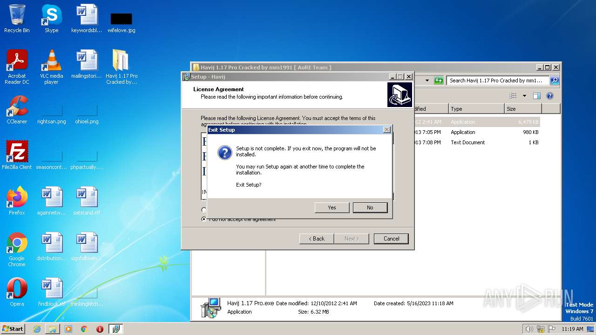Launch VLC media player shortcut

point(52,67)
